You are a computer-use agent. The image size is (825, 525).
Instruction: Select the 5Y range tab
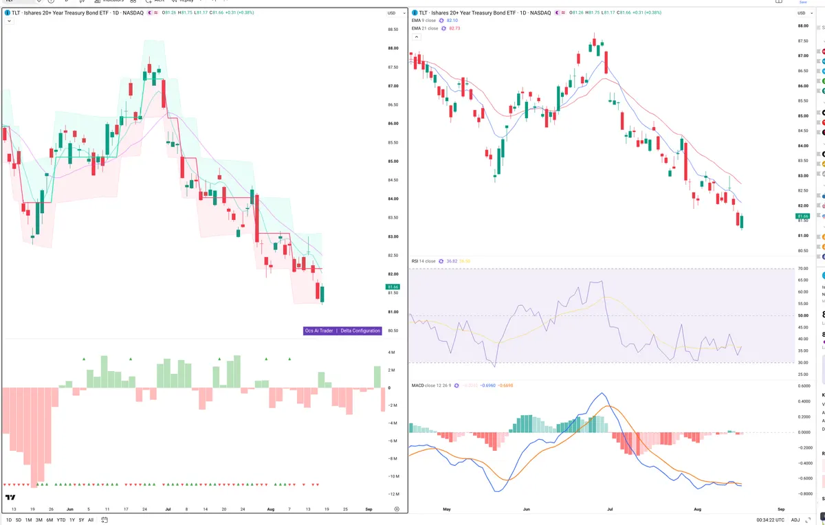click(x=81, y=520)
